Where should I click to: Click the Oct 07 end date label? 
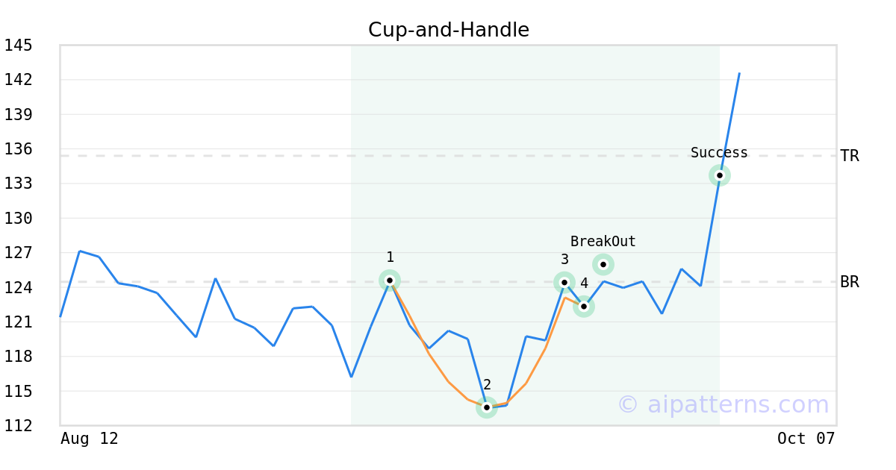806,439
